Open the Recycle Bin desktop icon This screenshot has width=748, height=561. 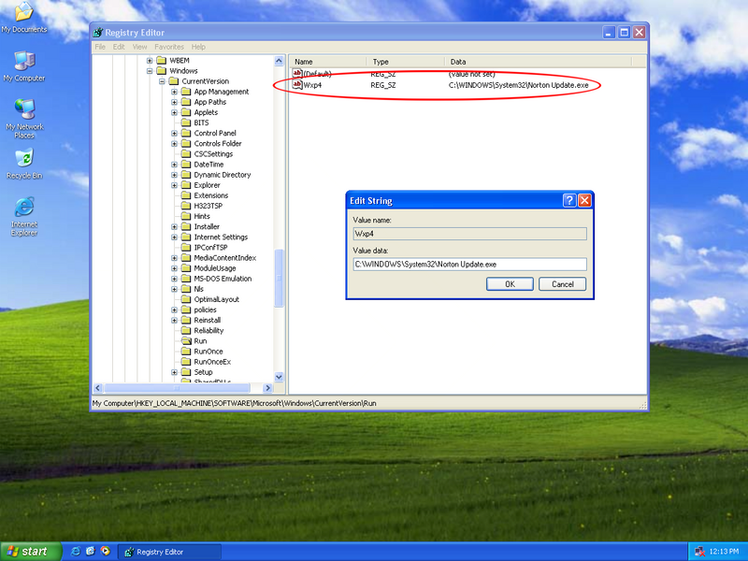click(24, 165)
